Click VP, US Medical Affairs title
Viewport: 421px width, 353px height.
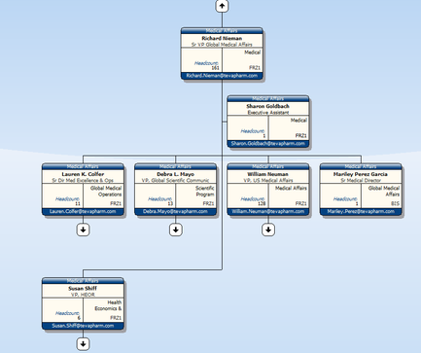(x=268, y=180)
